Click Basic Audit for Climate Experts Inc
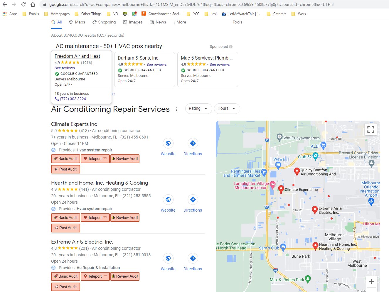The height and width of the screenshot is (292, 389). coord(65,159)
